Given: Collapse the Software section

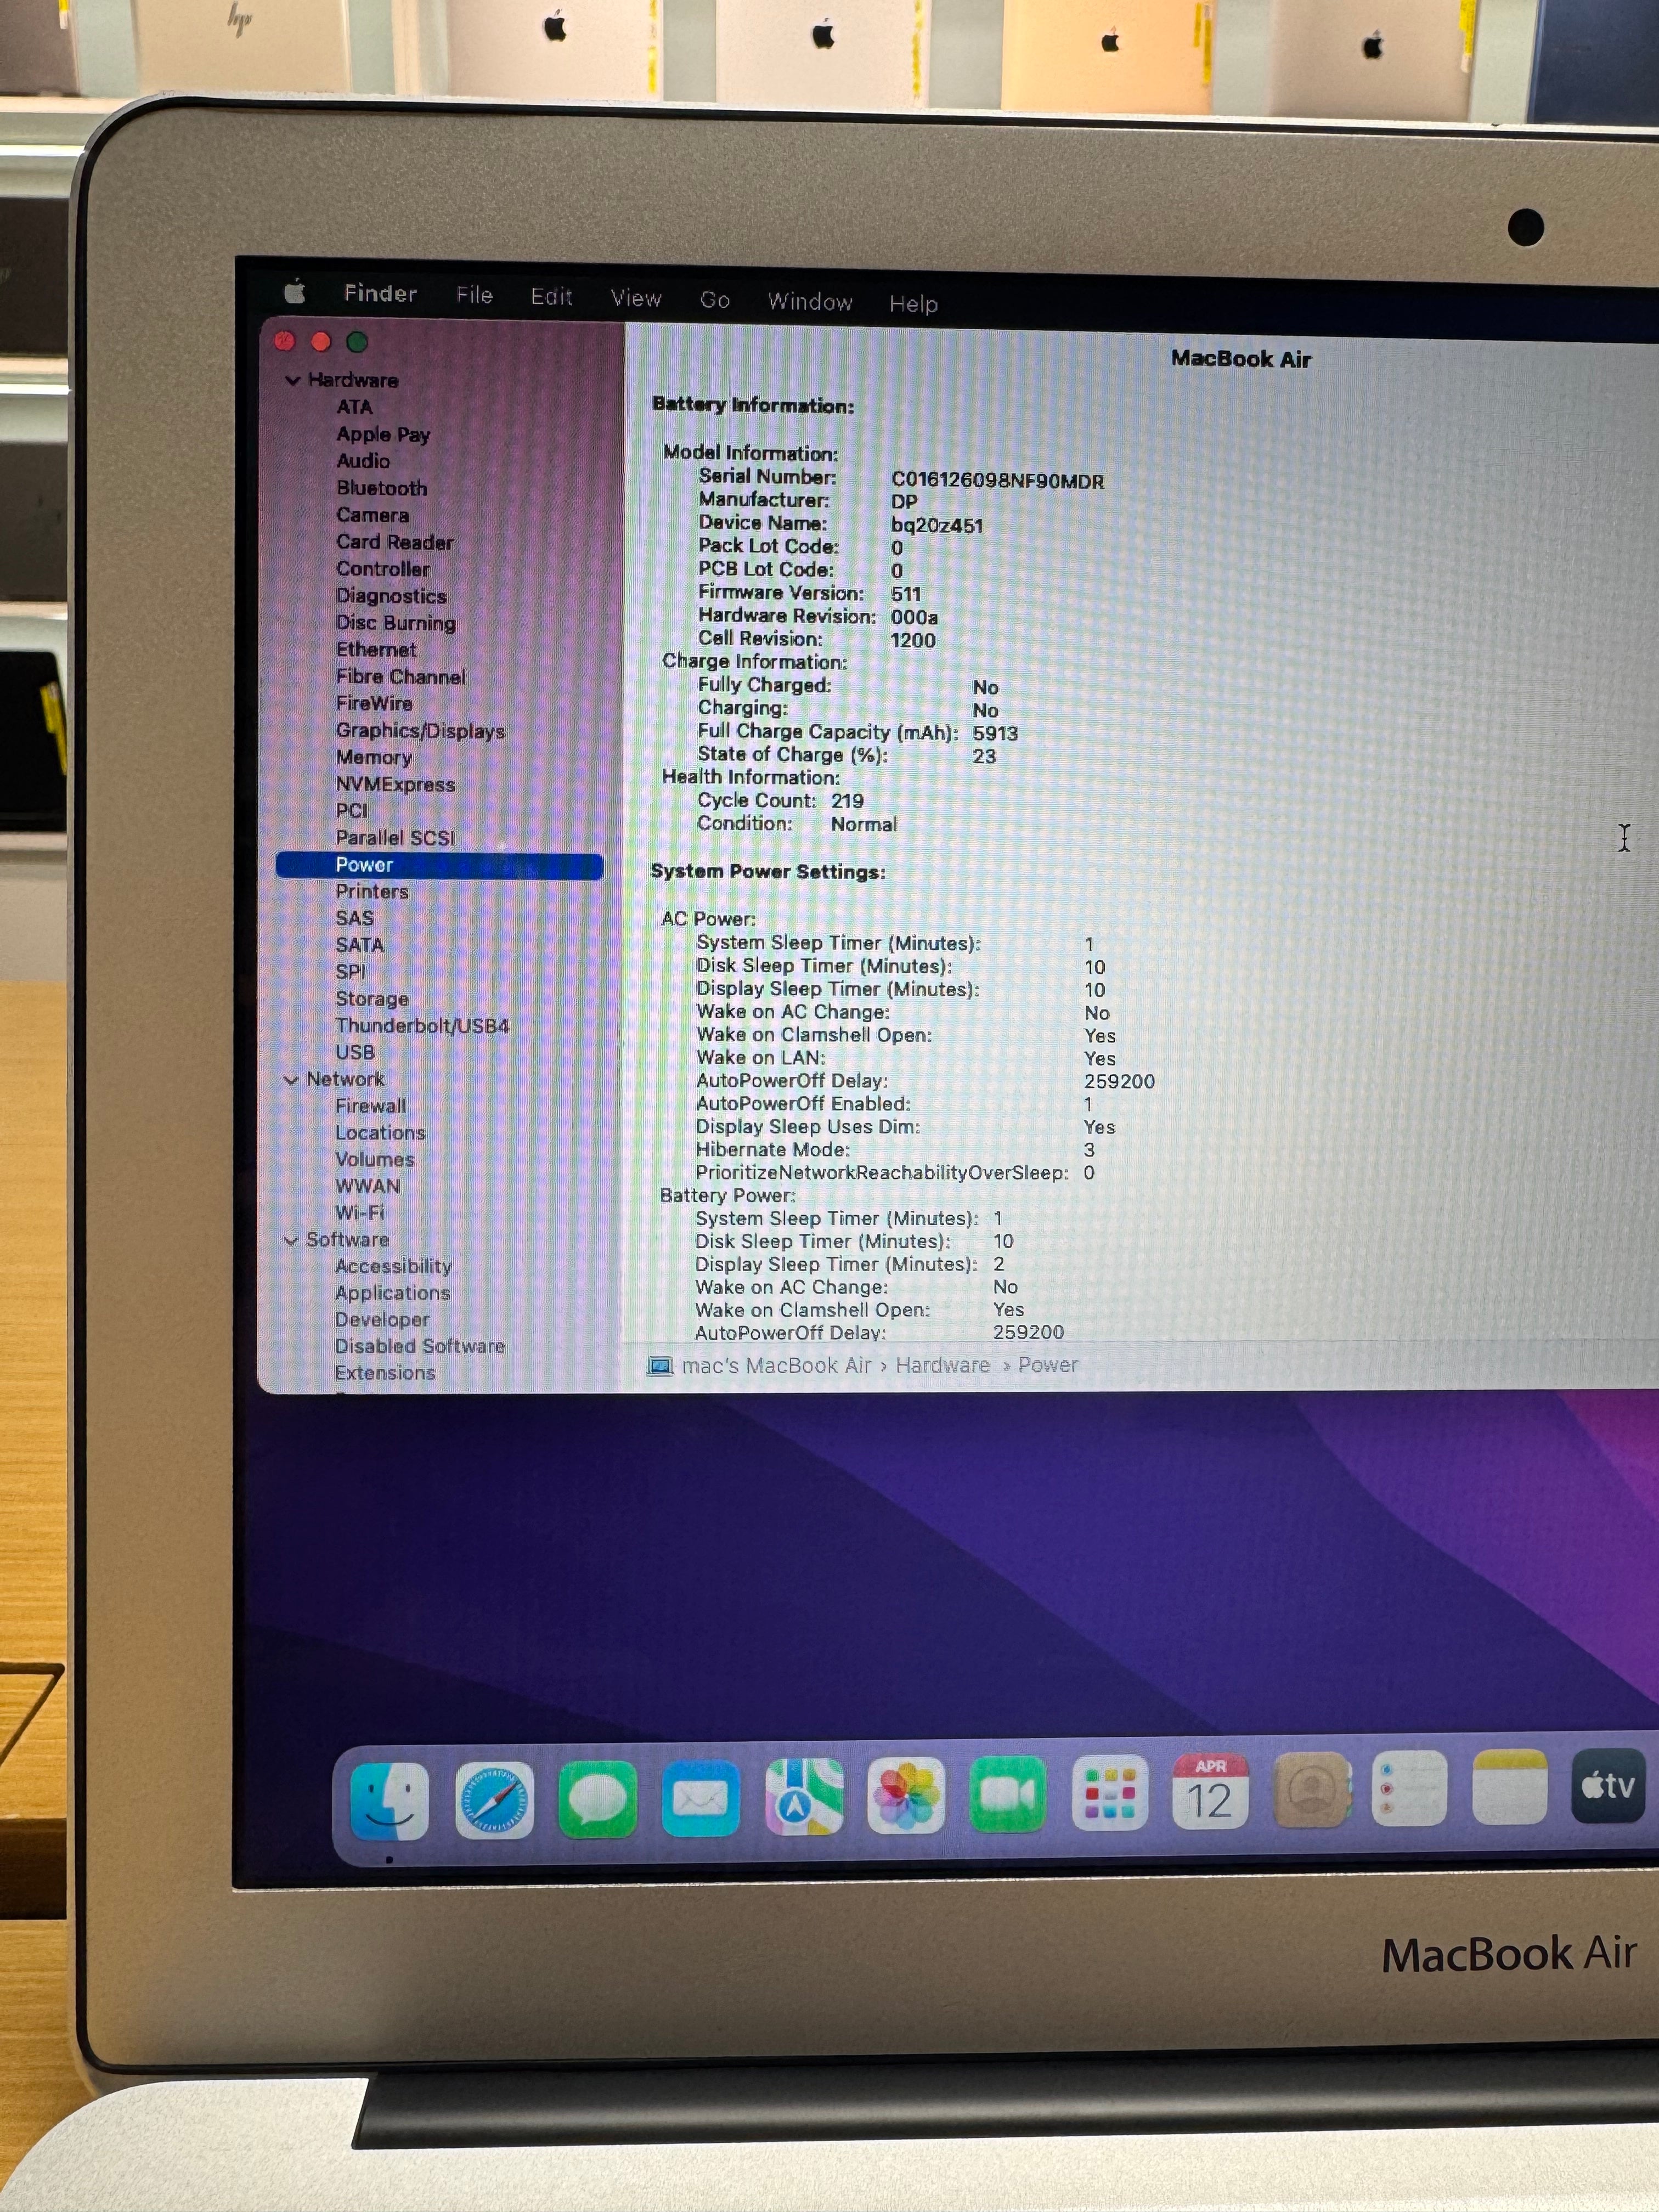Looking at the screenshot, I should click(291, 1240).
